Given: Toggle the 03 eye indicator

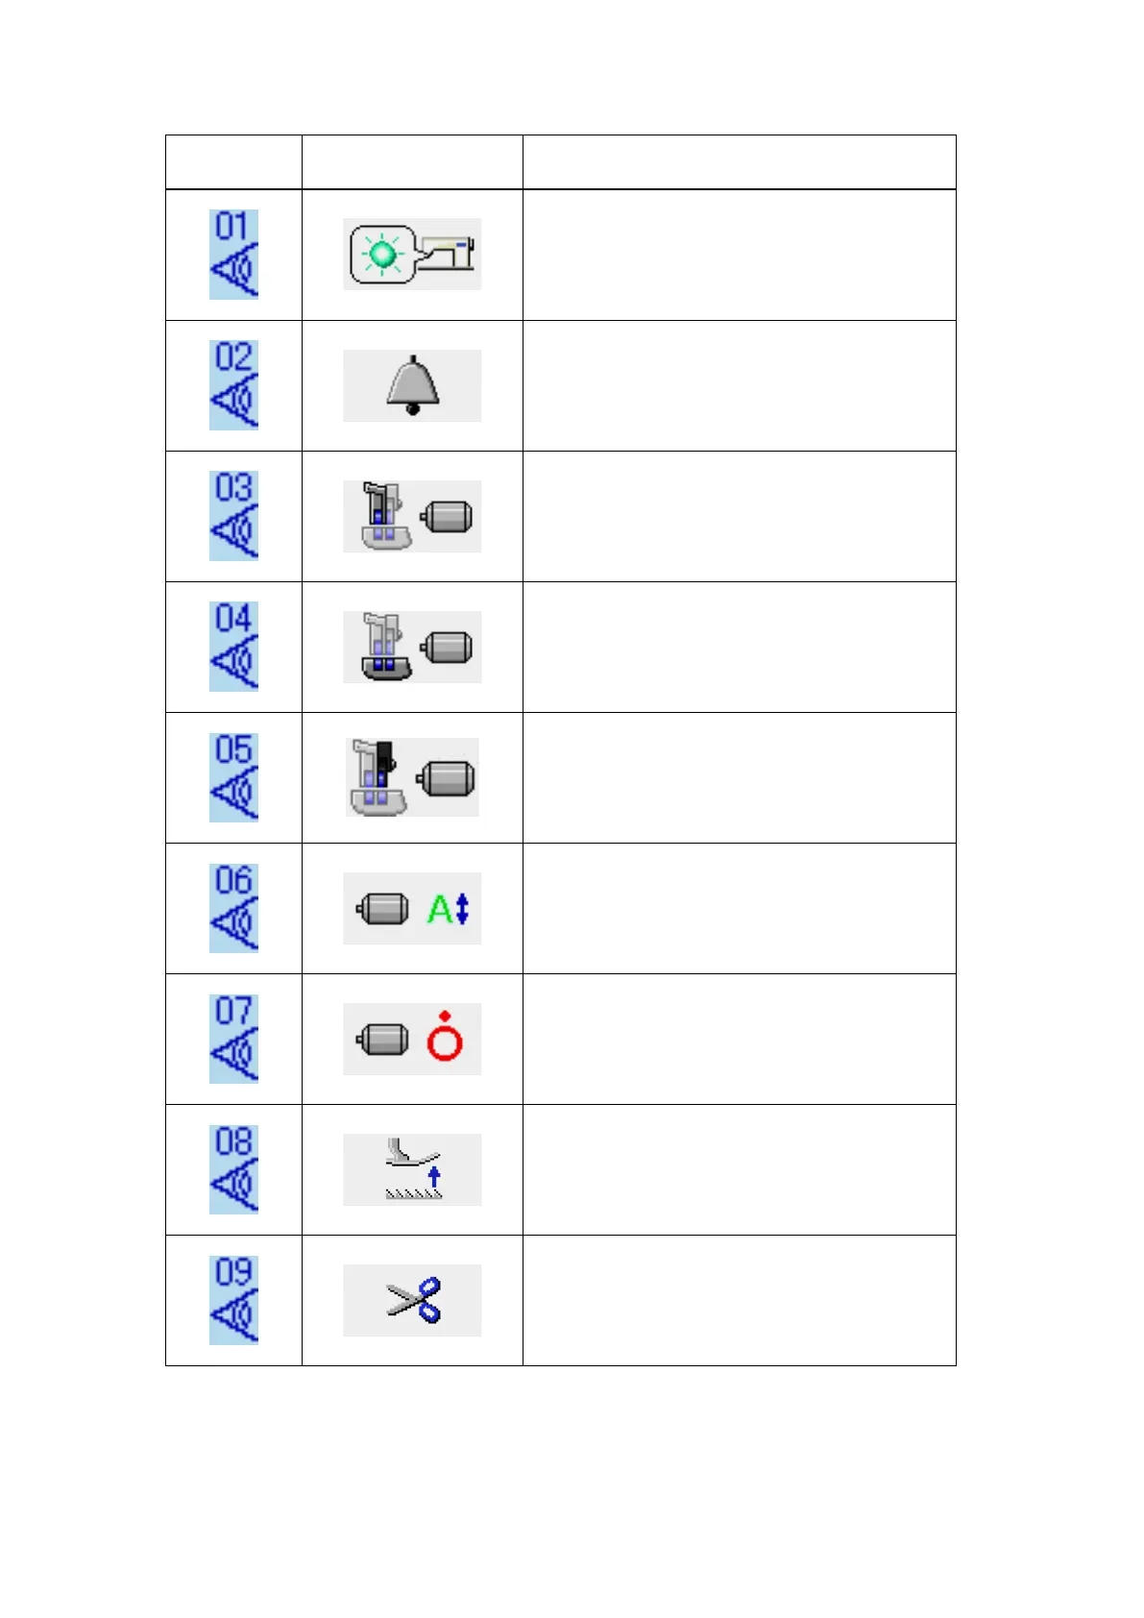Looking at the screenshot, I should [233, 516].
